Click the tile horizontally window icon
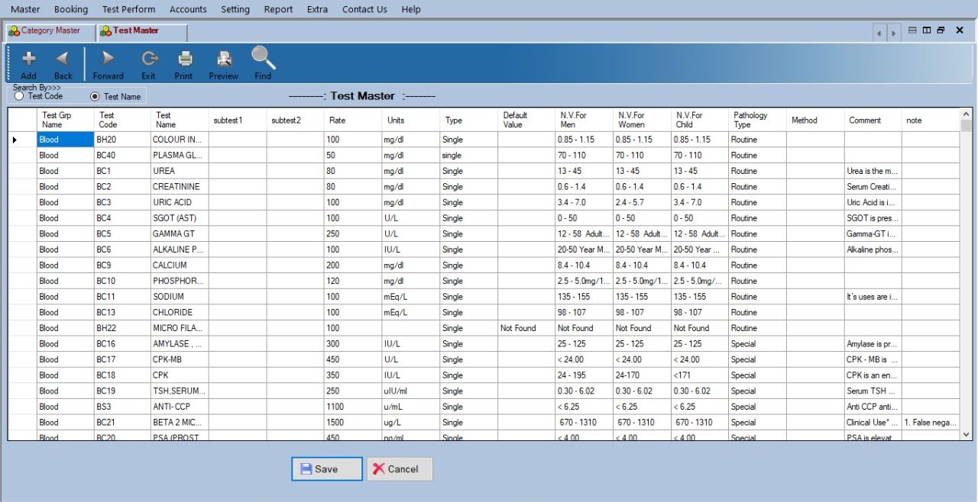The width and height of the screenshot is (978, 502). (912, 31)
